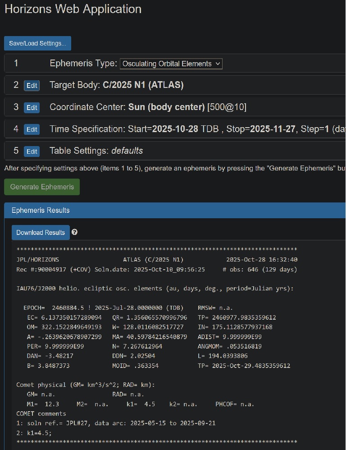Edit the Coordinate Center setting
The image size is (346, 450).
coord(32,108)
